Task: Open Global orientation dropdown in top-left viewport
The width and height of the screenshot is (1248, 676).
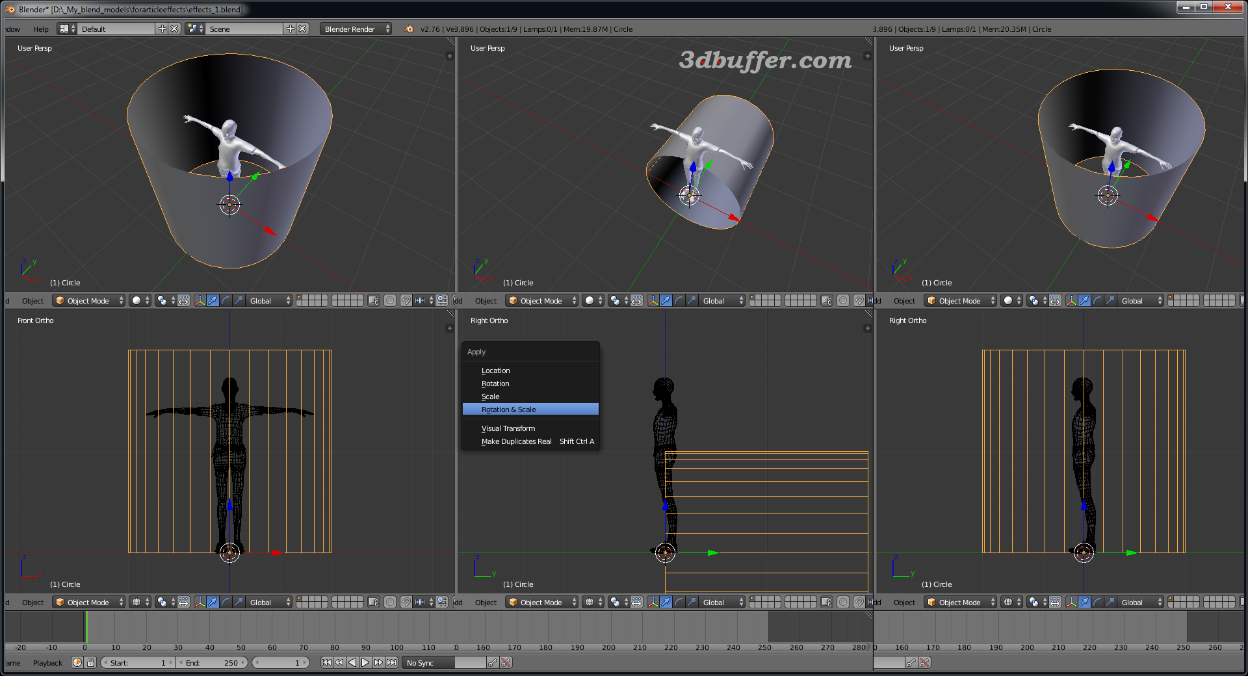Action: (268, 301)
